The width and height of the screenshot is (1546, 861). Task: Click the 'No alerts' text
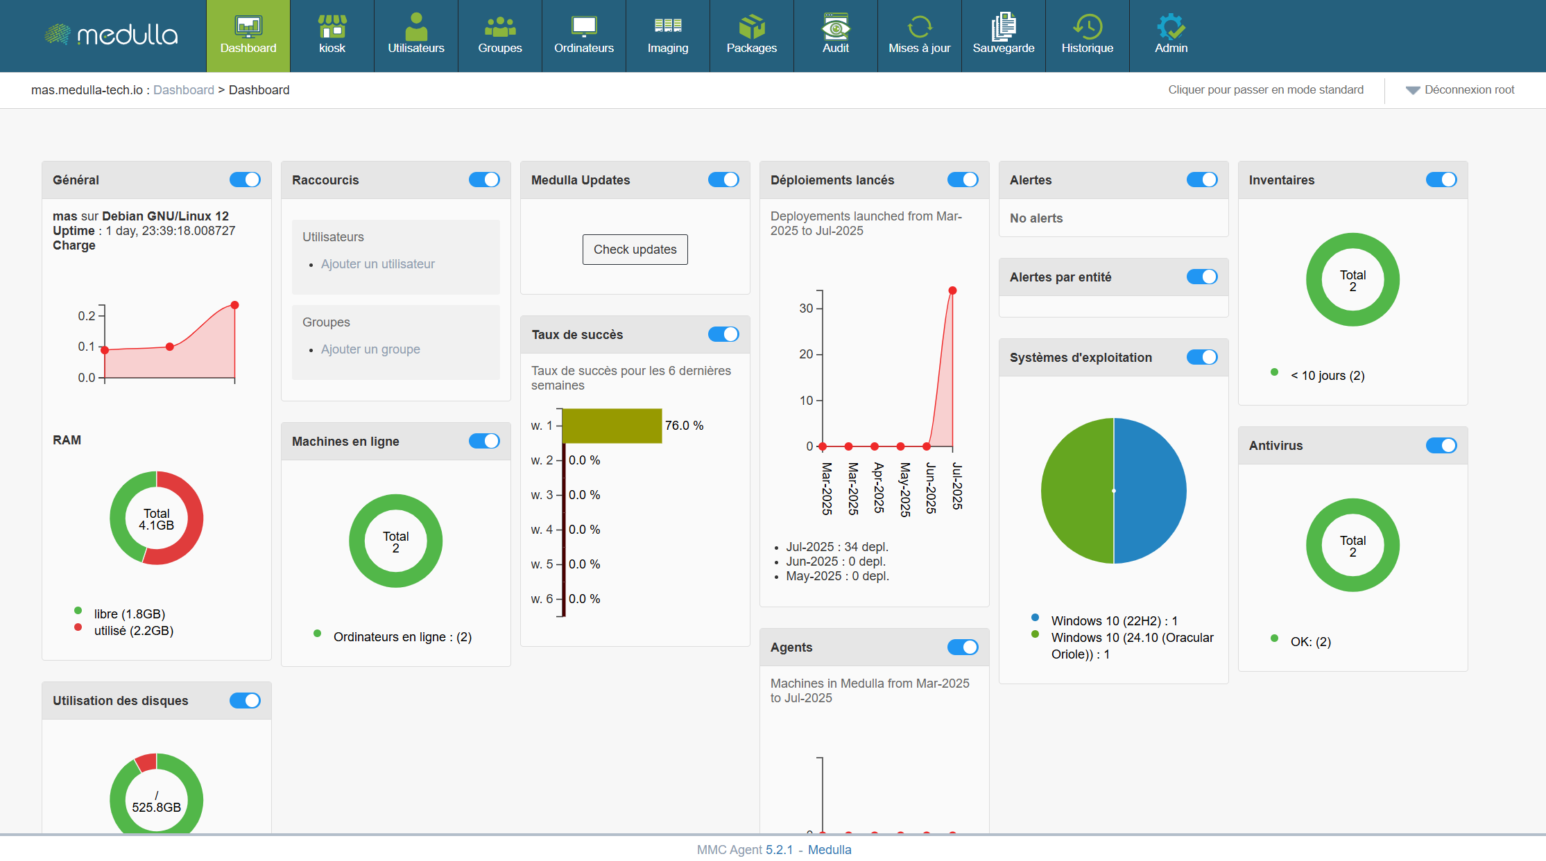coord(1036,218)
